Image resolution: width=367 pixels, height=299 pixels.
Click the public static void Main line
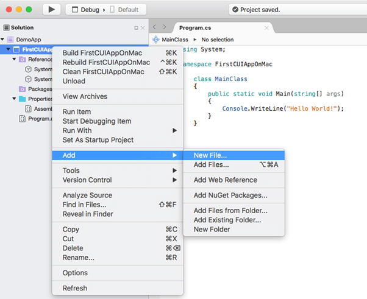tap(276, 94)
